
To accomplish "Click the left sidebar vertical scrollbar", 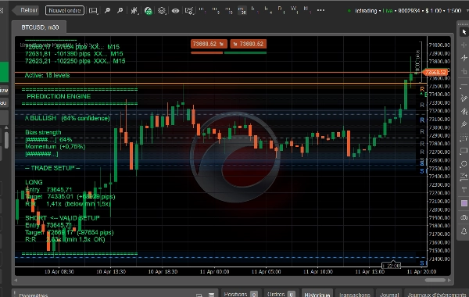I will [x=6, y=141].
